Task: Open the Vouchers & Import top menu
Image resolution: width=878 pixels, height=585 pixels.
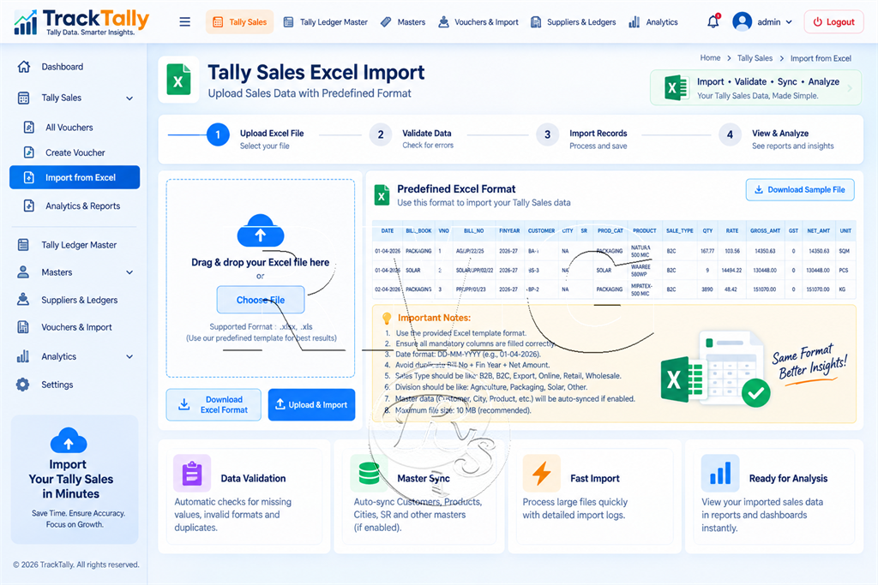Action: coord(478,22)
